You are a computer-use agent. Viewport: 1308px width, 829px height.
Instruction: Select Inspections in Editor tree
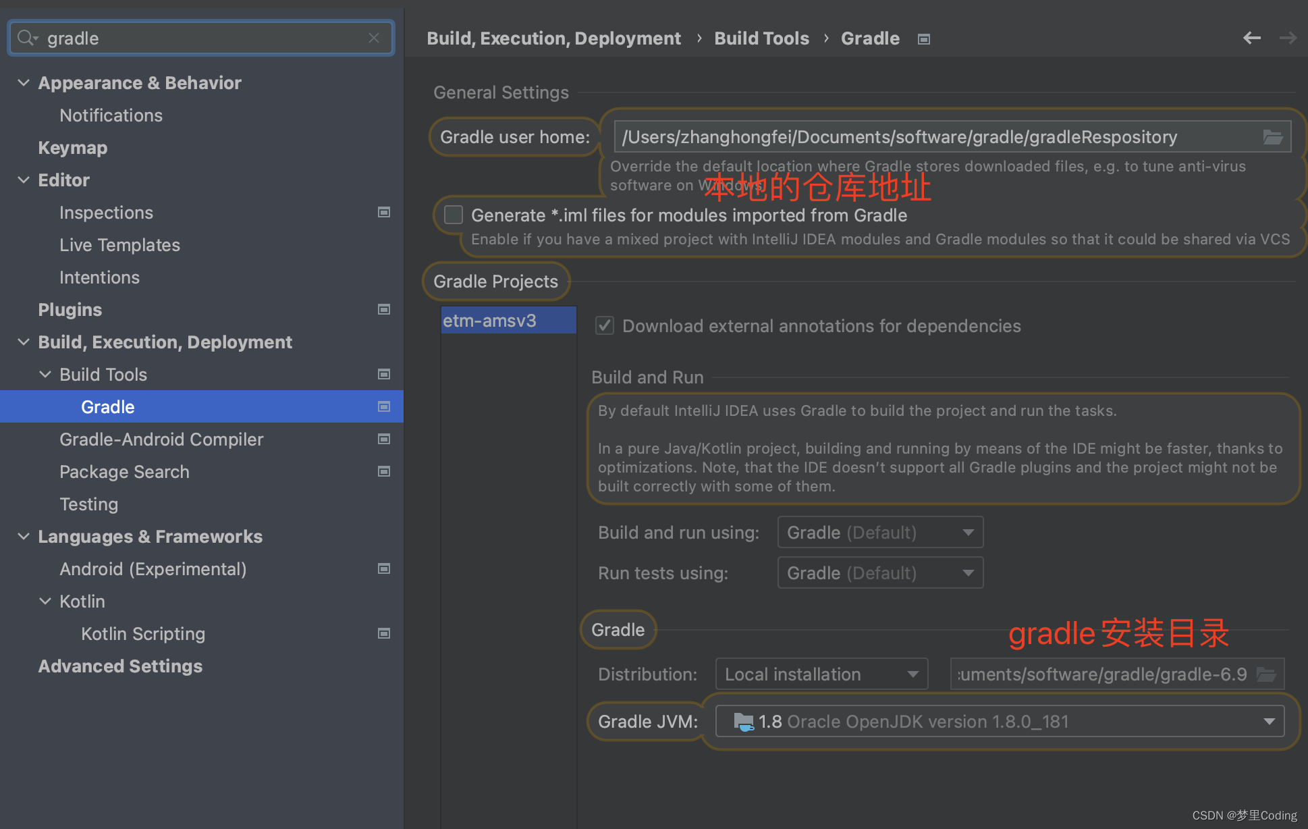coord(106,212)
